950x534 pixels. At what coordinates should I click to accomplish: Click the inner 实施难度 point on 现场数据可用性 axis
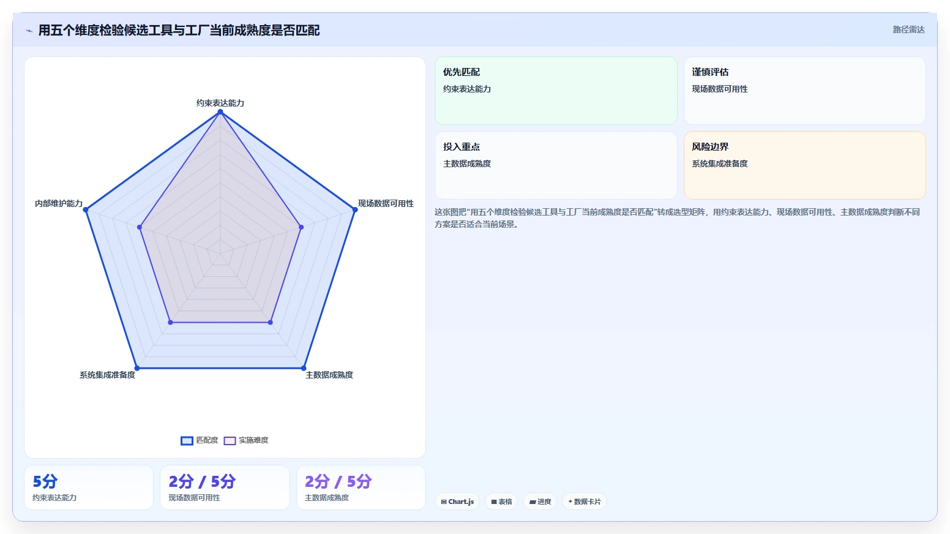coord(301,227)
